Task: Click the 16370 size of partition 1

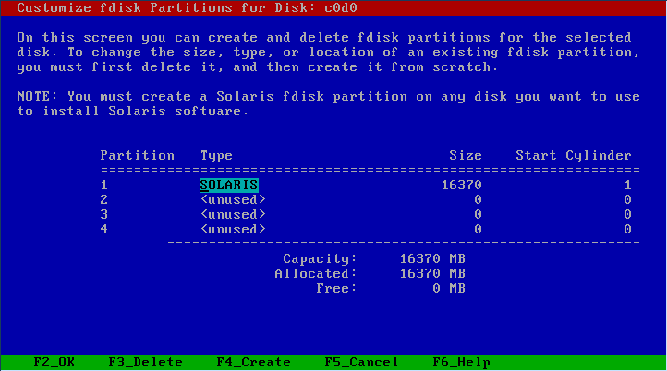Action: coord(462,185)
